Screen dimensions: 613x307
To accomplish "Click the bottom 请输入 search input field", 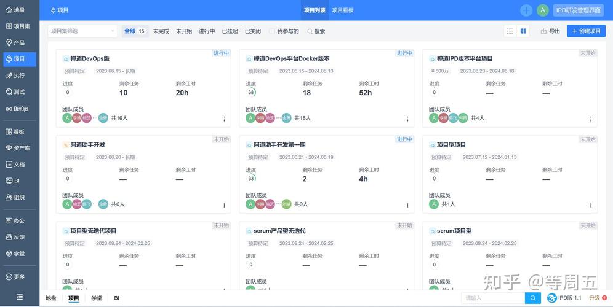I will click(492, 298).
